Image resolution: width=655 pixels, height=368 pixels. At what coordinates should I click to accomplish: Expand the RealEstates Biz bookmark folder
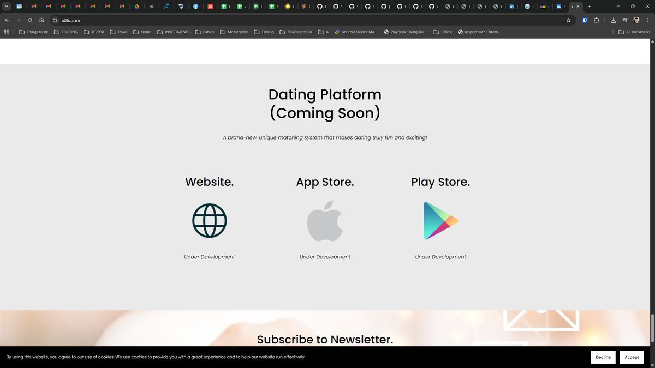(x=296, y=32)
